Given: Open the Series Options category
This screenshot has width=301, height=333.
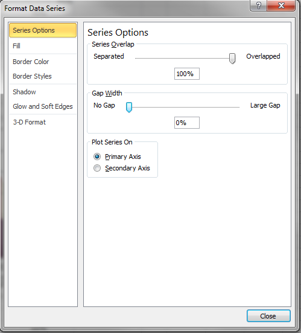Looking at the screenshot, I should 43,30.
